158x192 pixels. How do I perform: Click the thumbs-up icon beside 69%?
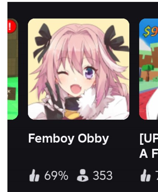point(34,175)
